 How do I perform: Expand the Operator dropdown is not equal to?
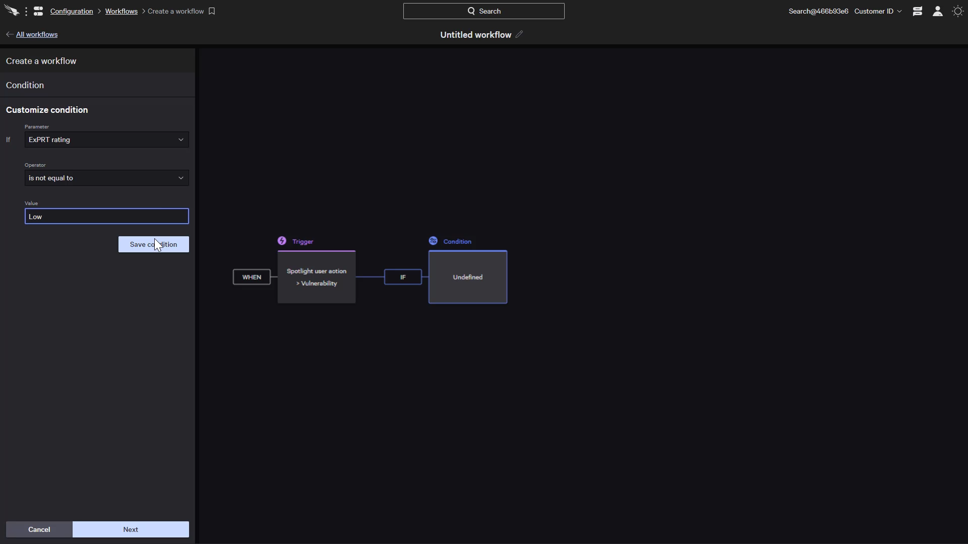(x=106, y=177)
